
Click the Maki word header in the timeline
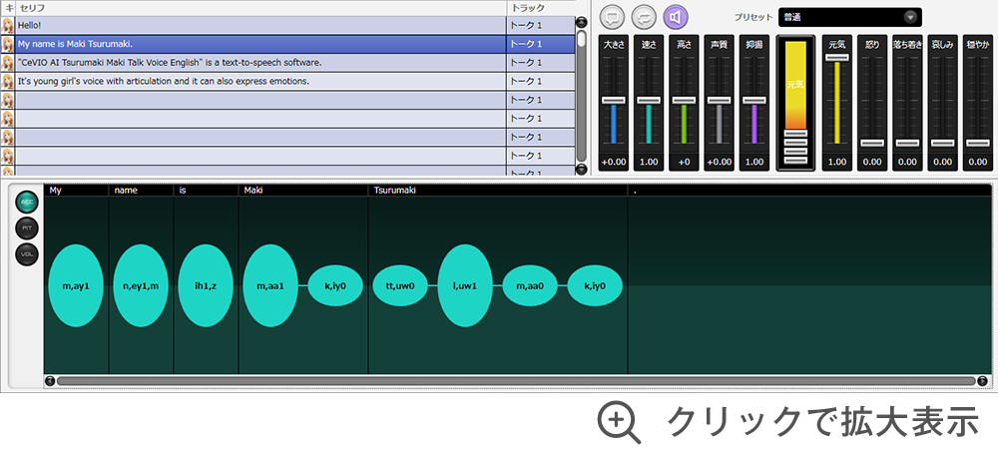(x=303, y=191)
